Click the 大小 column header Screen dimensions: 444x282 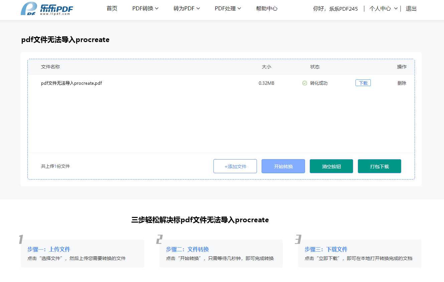tap(266, 67)
